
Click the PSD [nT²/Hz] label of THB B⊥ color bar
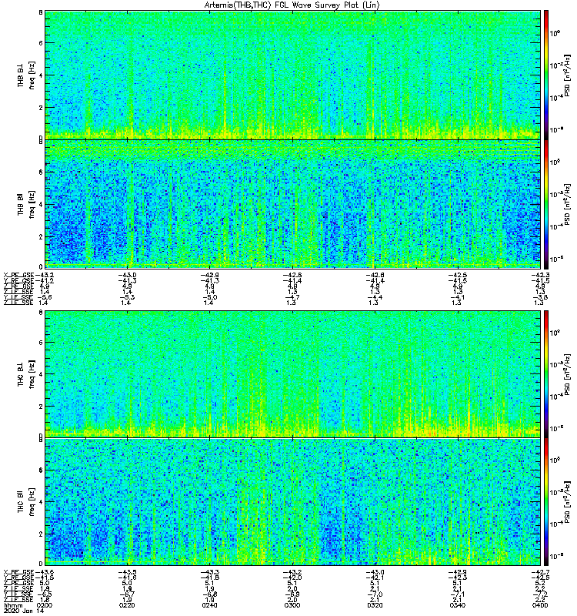[568, 75]
